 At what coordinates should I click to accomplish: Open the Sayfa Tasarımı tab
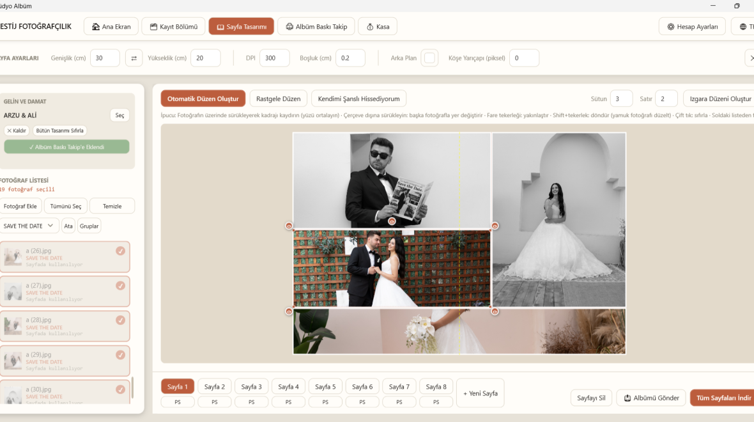point(242,26)
